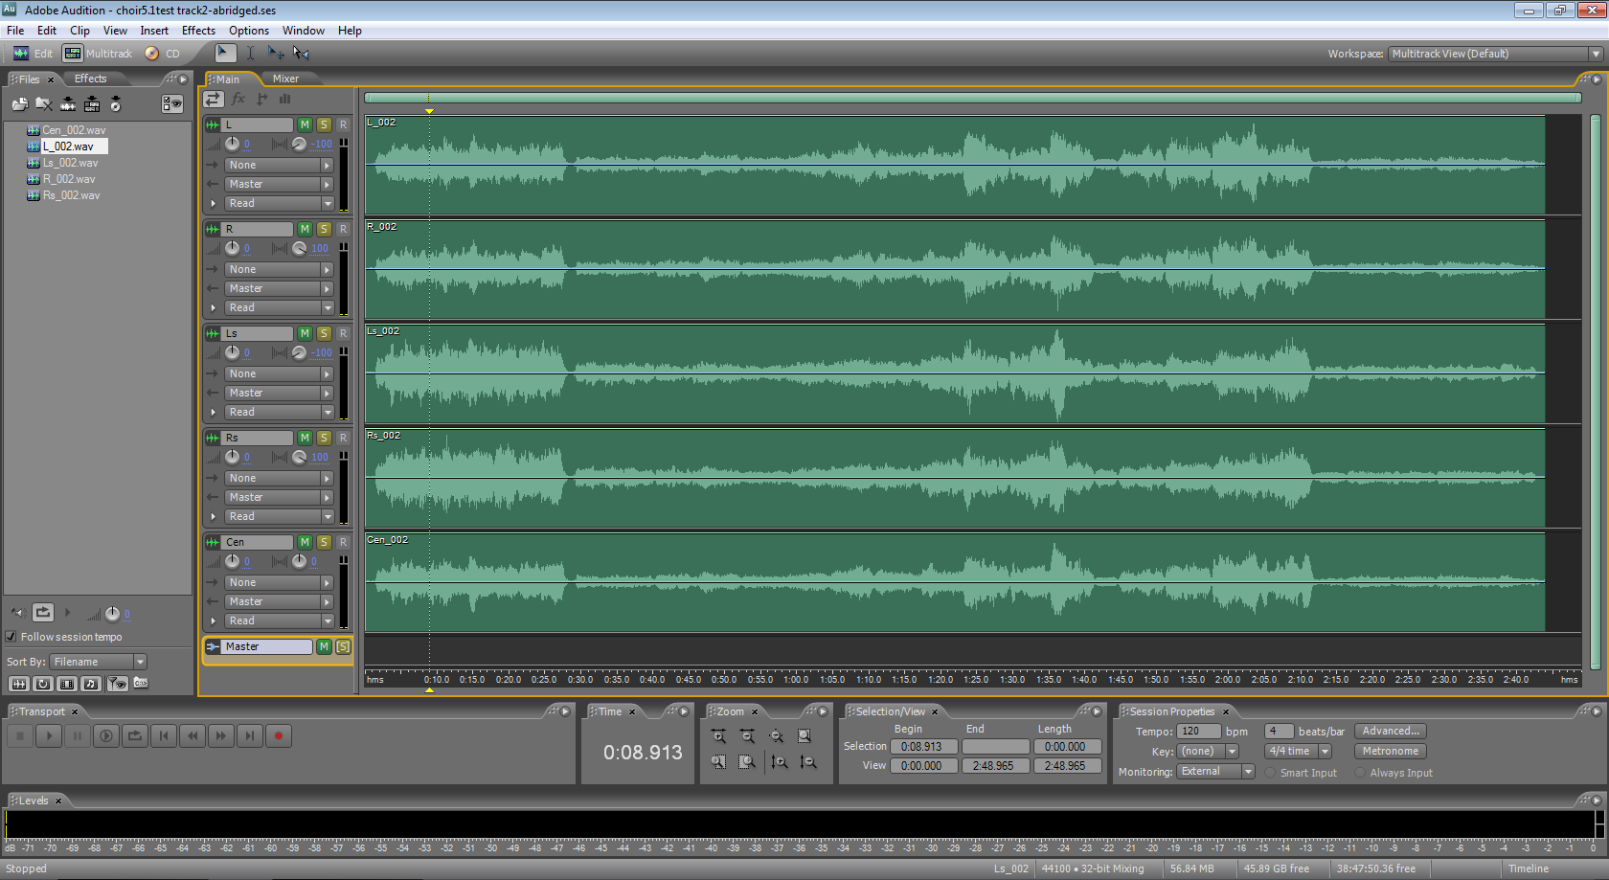Viewport: 1609px width, 880px height.
Task: Toggle the Show Video Files filter icon
Action: click(66, 684)
